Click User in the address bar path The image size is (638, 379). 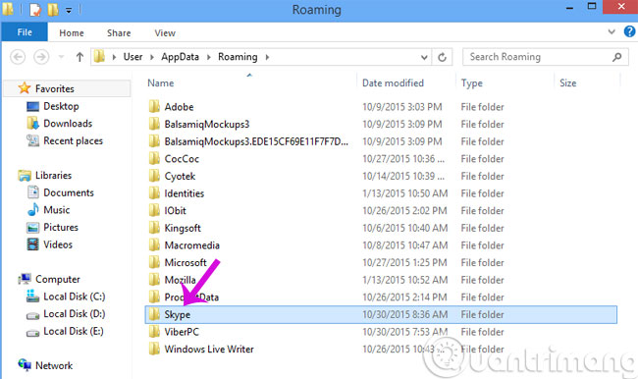coord(133,57)
